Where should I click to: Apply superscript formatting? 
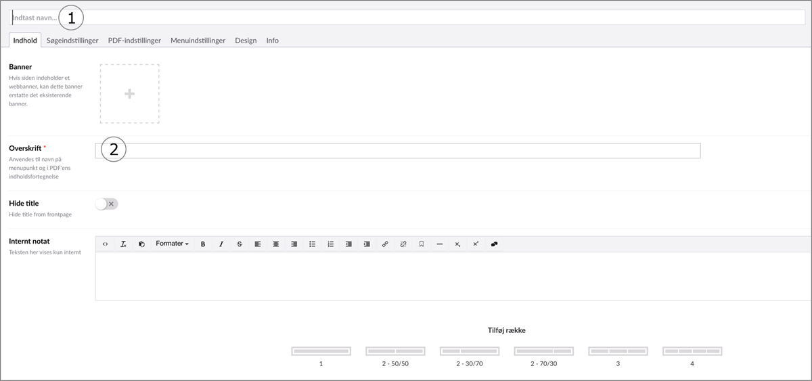click(x=476, y=244)
